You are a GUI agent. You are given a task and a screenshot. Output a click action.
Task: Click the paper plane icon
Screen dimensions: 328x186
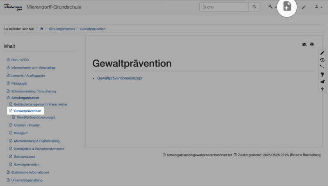(x=322, y=82)
